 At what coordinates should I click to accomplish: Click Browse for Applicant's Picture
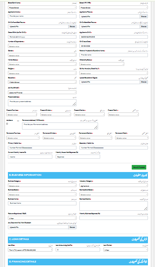[x=144, y=17]
